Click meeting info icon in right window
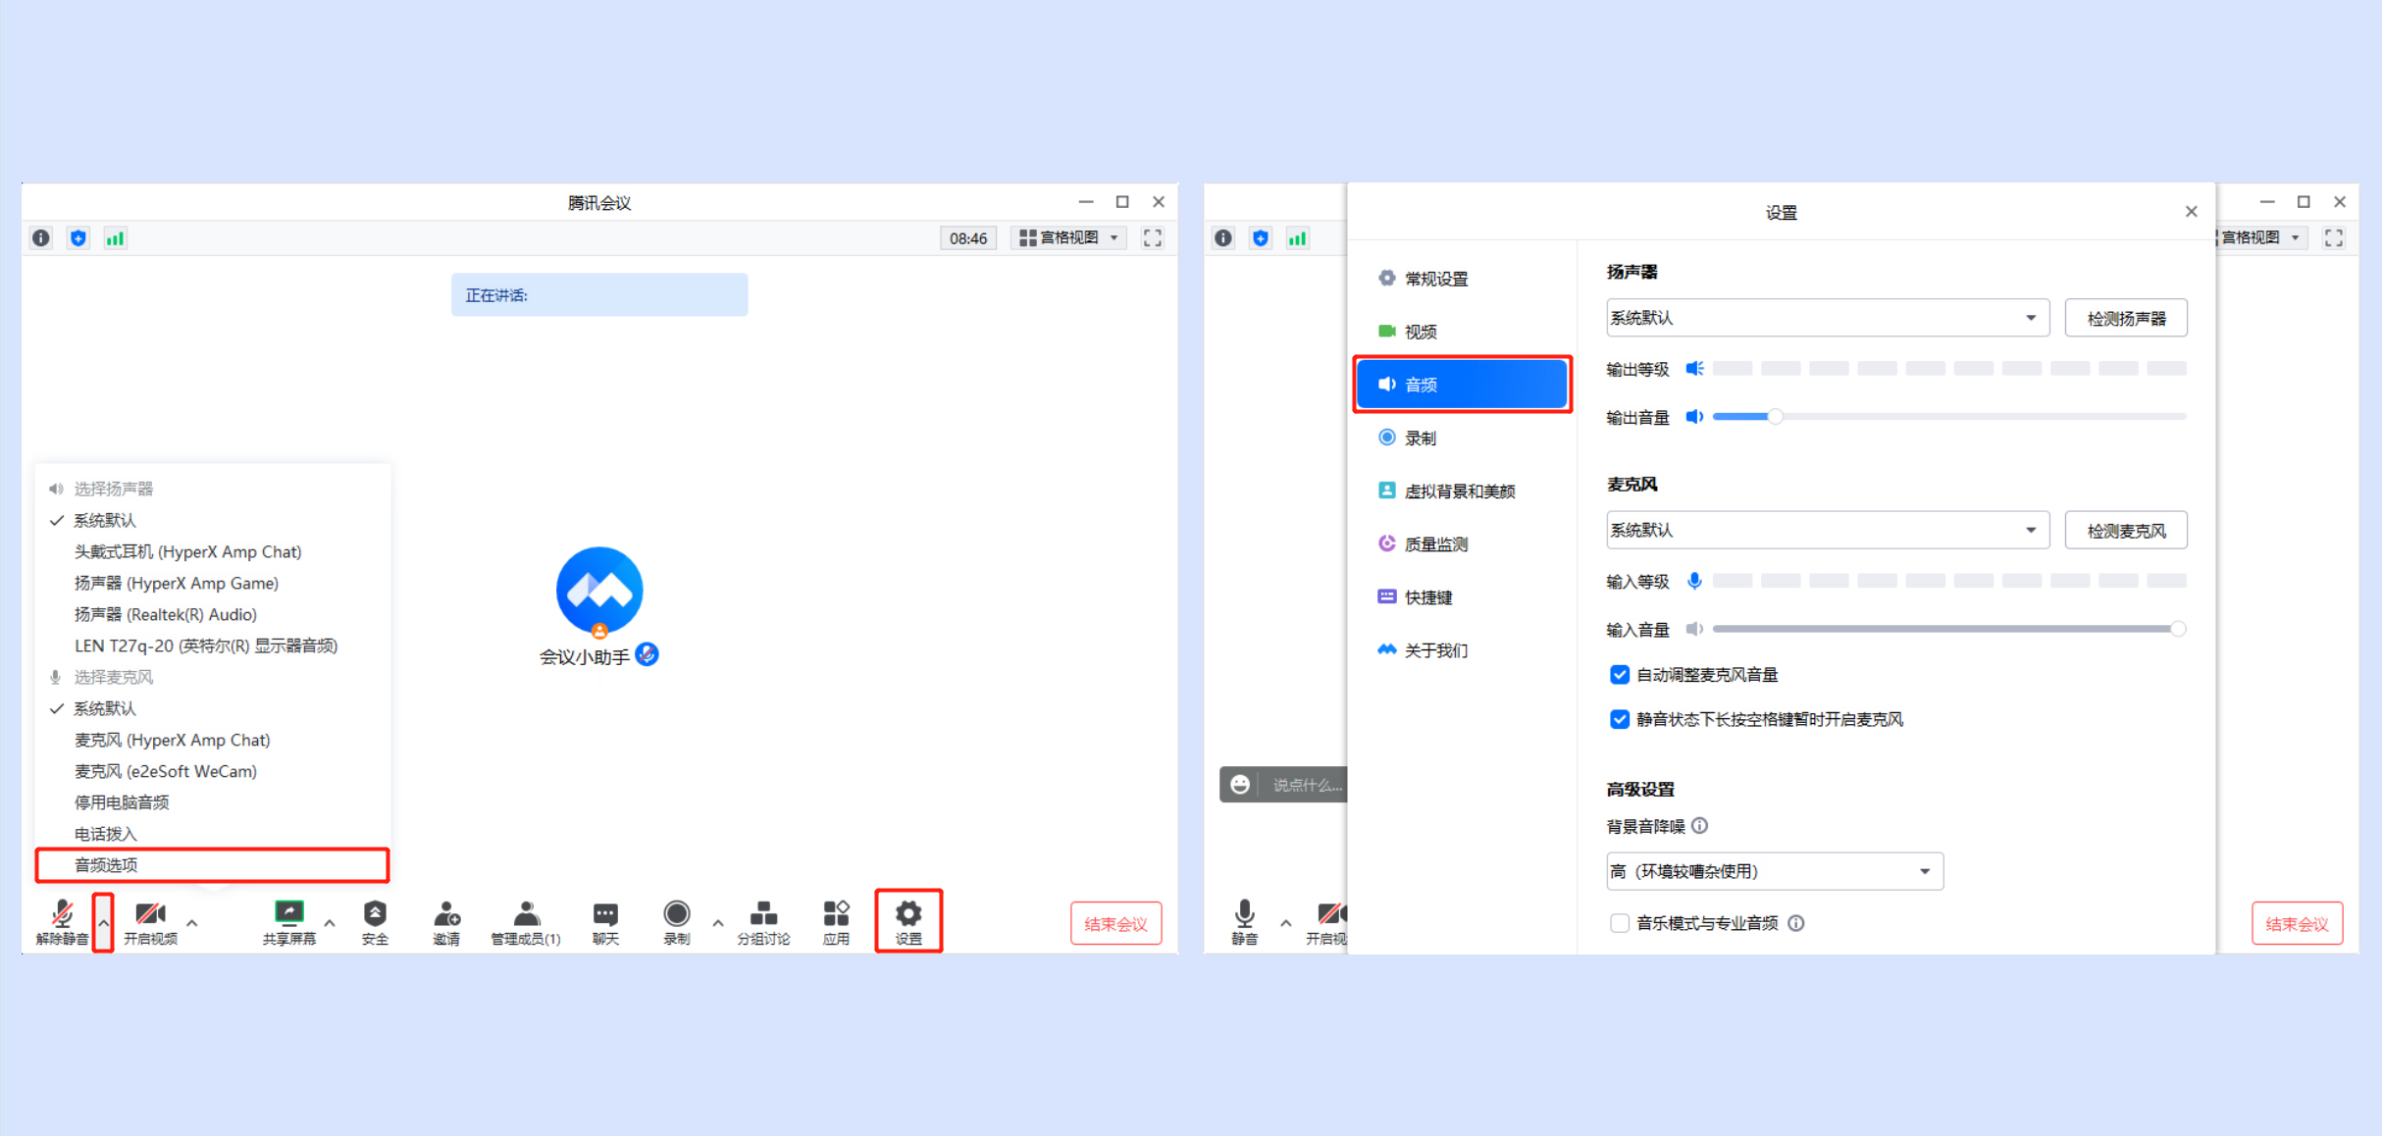The image size is (2382, 1136). tap(1223, 237)
